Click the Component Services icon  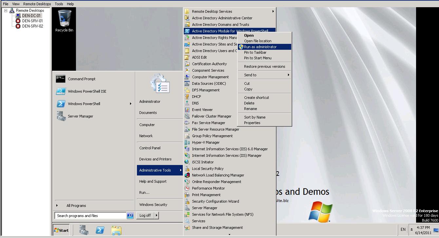coord(187,70)
